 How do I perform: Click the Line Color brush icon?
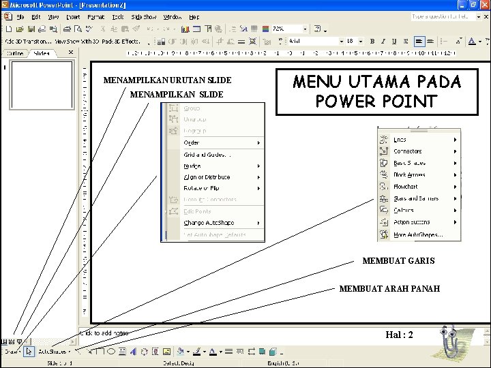(x=196, y=352)
